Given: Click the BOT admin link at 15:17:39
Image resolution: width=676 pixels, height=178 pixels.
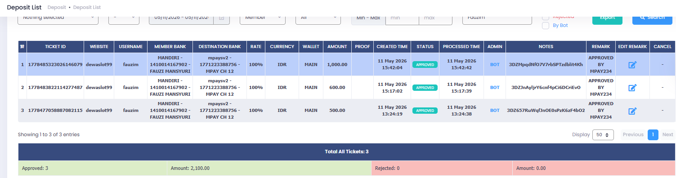Looking at the screenshot, I should 495,88.
